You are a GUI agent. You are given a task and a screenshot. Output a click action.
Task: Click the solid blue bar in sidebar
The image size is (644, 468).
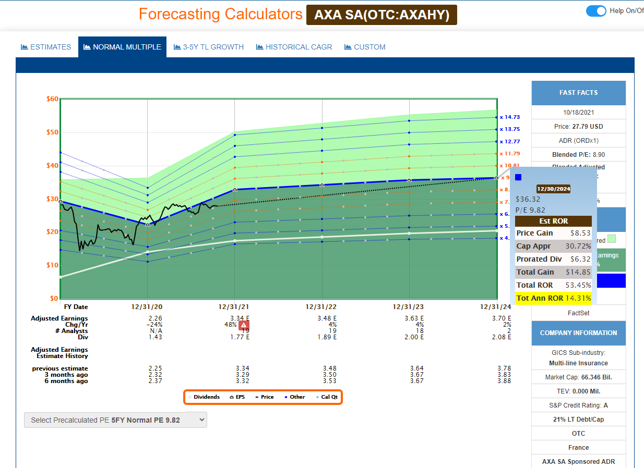click(611, 281)
